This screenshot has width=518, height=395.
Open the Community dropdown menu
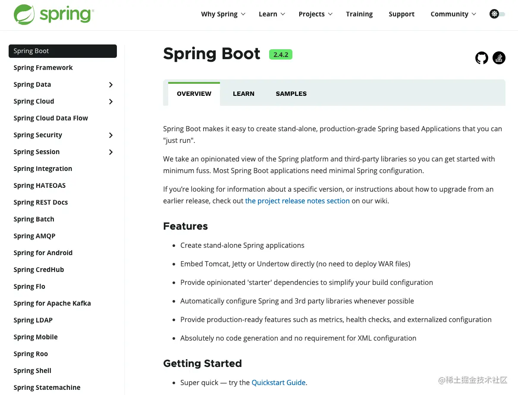[453, 14]
